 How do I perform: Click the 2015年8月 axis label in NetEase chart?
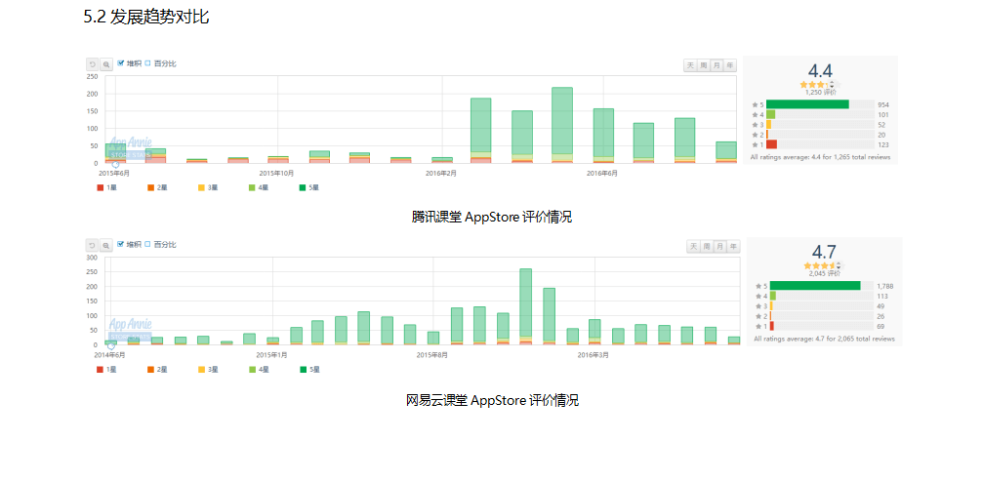point(432,355)
